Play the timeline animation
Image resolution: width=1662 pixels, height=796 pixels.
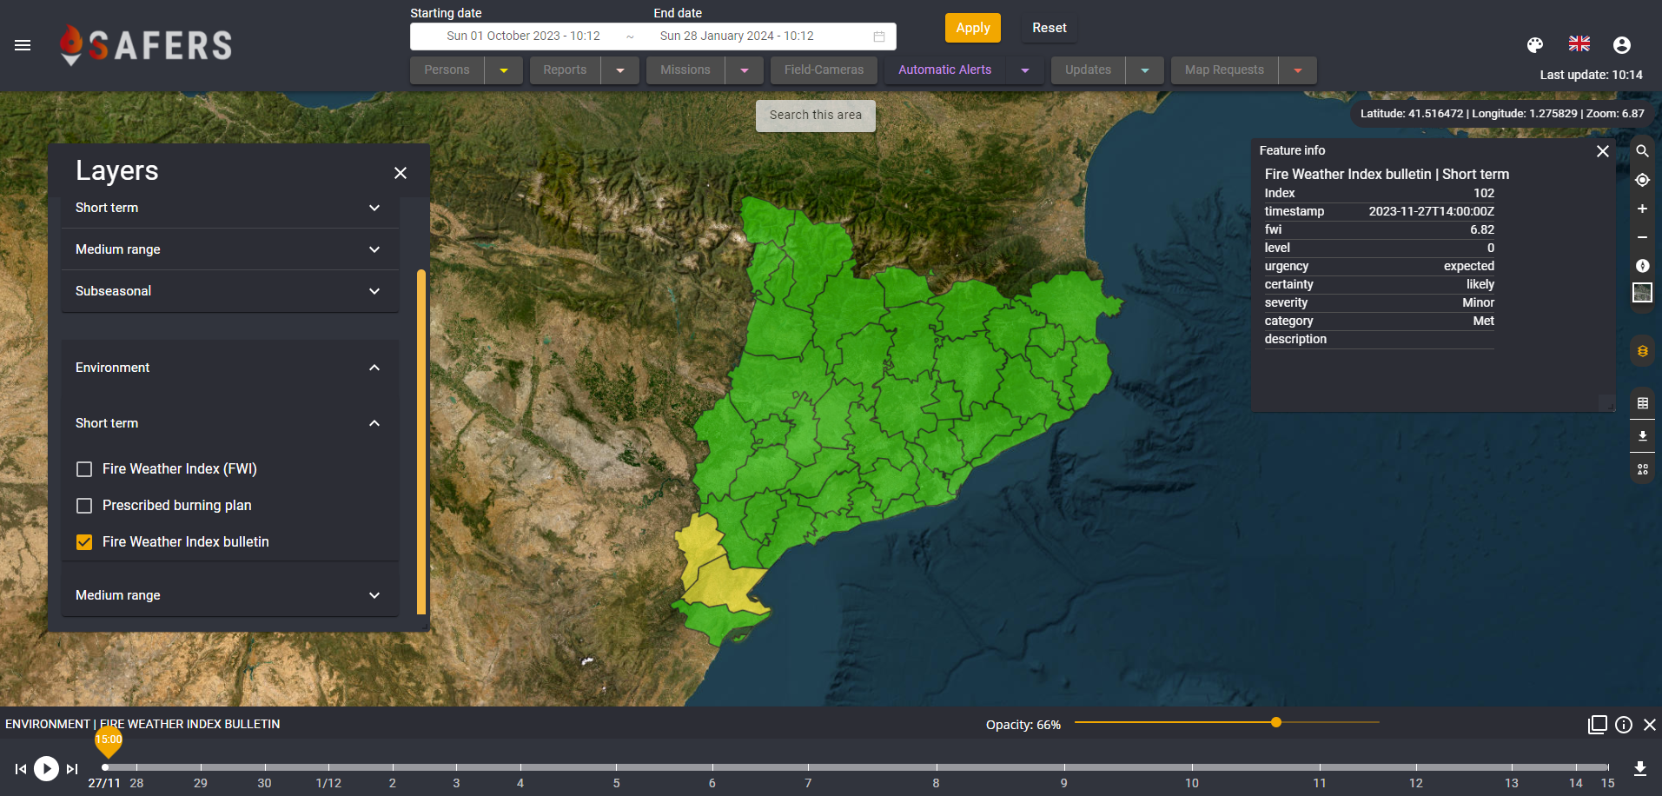pyautogui.click(x=46, y=769)
